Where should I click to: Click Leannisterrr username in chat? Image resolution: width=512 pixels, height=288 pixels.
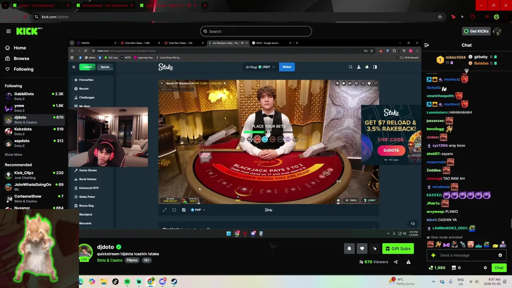click(437, 112)
